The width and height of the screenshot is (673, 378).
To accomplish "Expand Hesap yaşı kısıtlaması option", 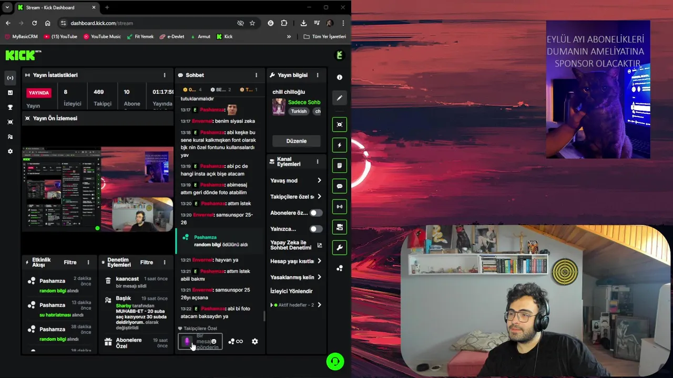I will (296, 261).
